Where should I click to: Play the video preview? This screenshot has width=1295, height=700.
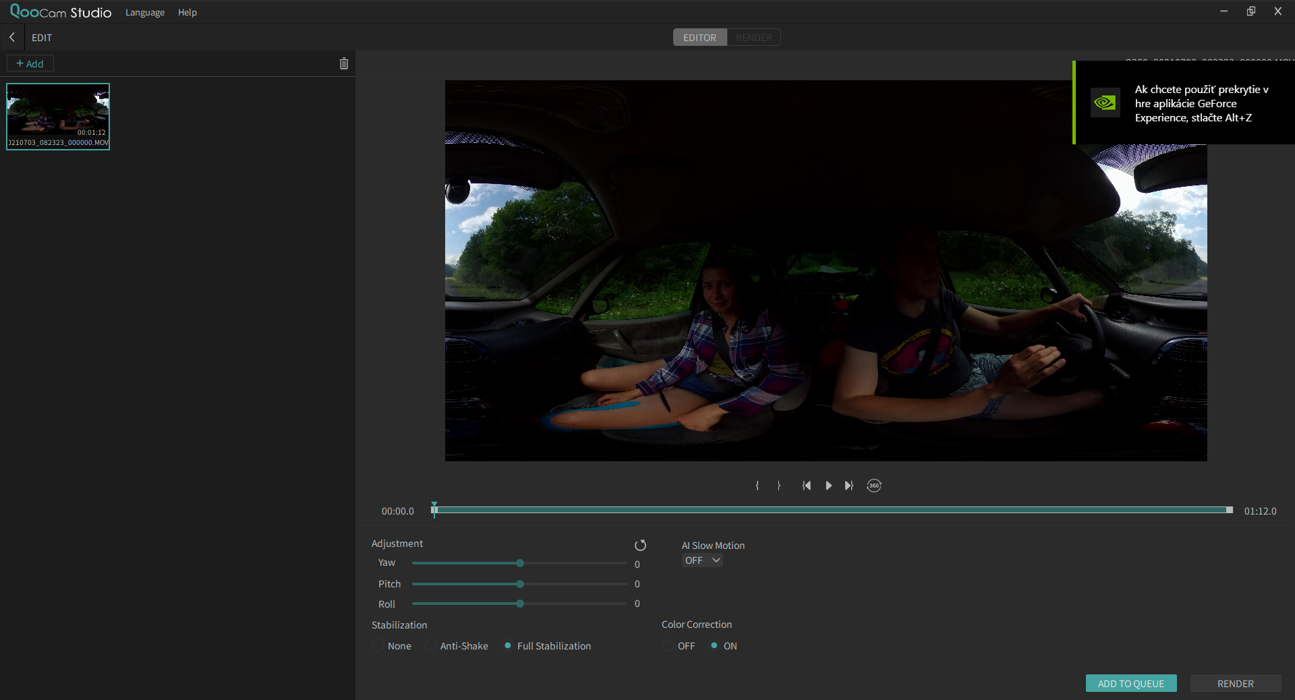(x=828, y=486)
